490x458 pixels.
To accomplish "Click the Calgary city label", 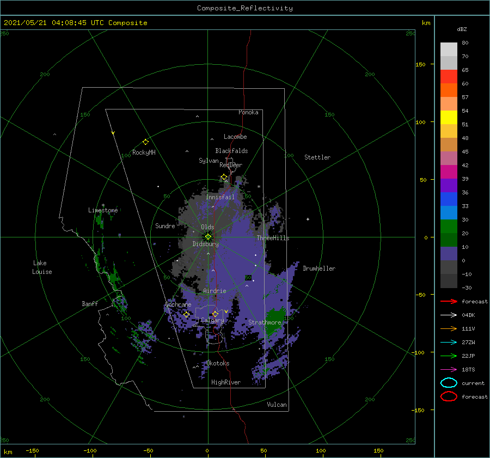I will pyautogui.click(x=212, y=320).
